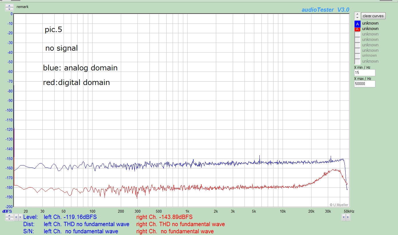398x235 pixels.
Task: Click the down arrow left of Level
Action: (x=9, y=219)
